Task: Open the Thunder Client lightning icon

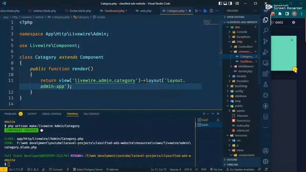Action: (x=265, y=106)
